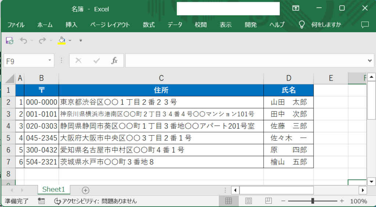Open the Name Box dropdown arrow
Image resolution: width=376 pixels, height=207 pixels.
click(50, 61)
